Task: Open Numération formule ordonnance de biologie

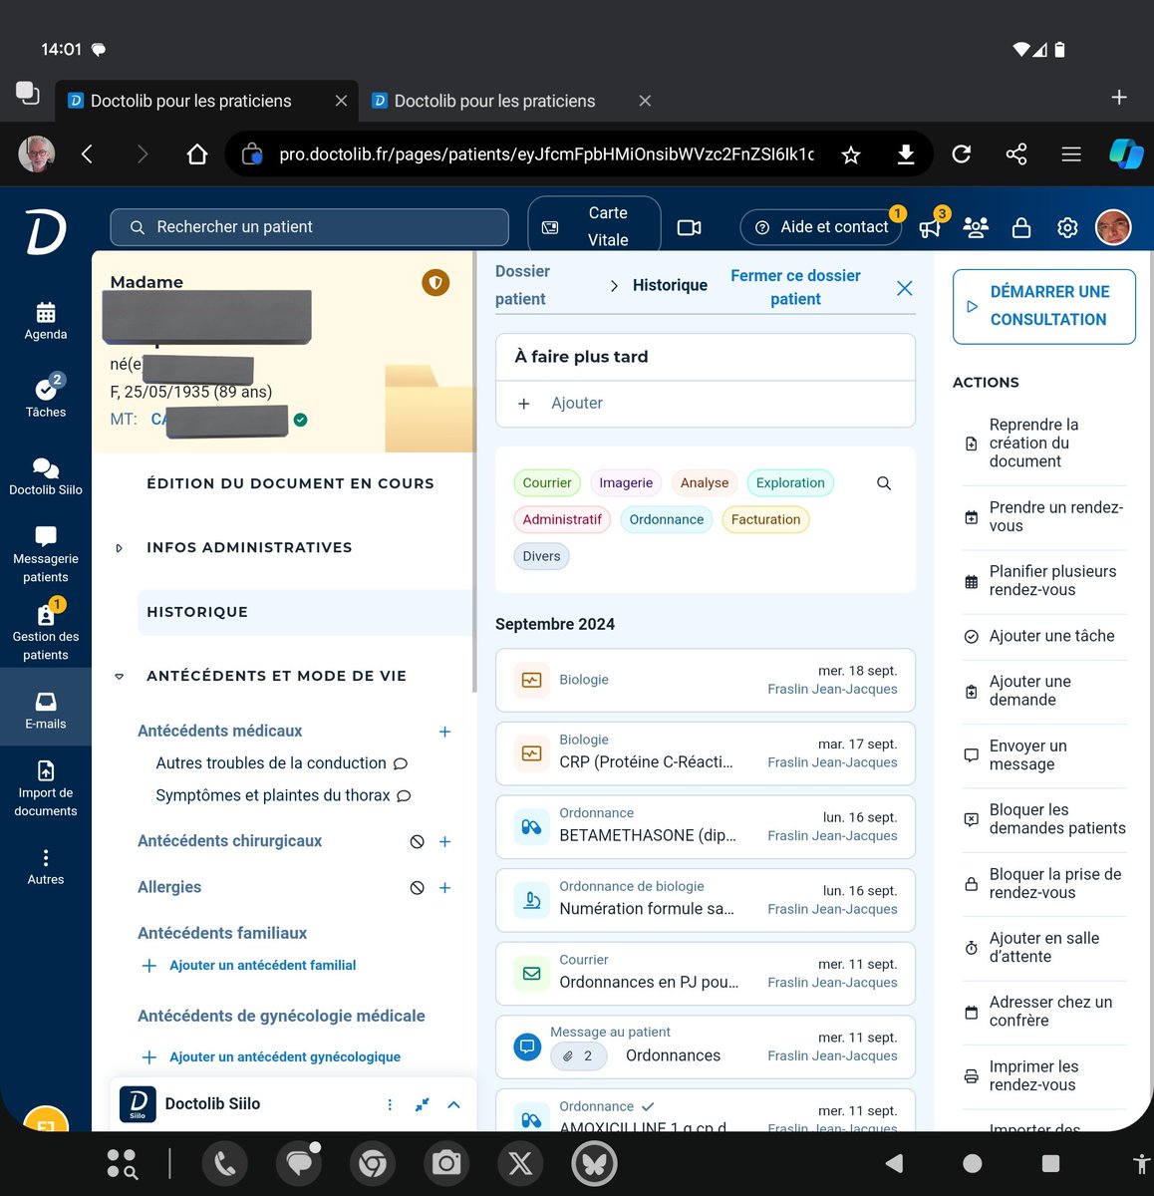Action: click(706, 900)
